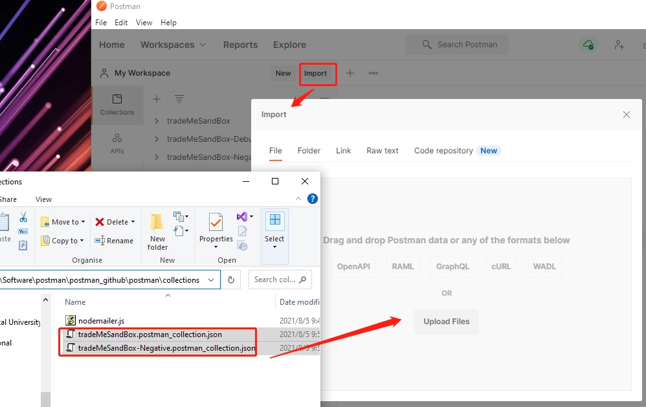The image size is (646, 407).
Task: Select the Collections sidebar icon
Action: point(117,105)
